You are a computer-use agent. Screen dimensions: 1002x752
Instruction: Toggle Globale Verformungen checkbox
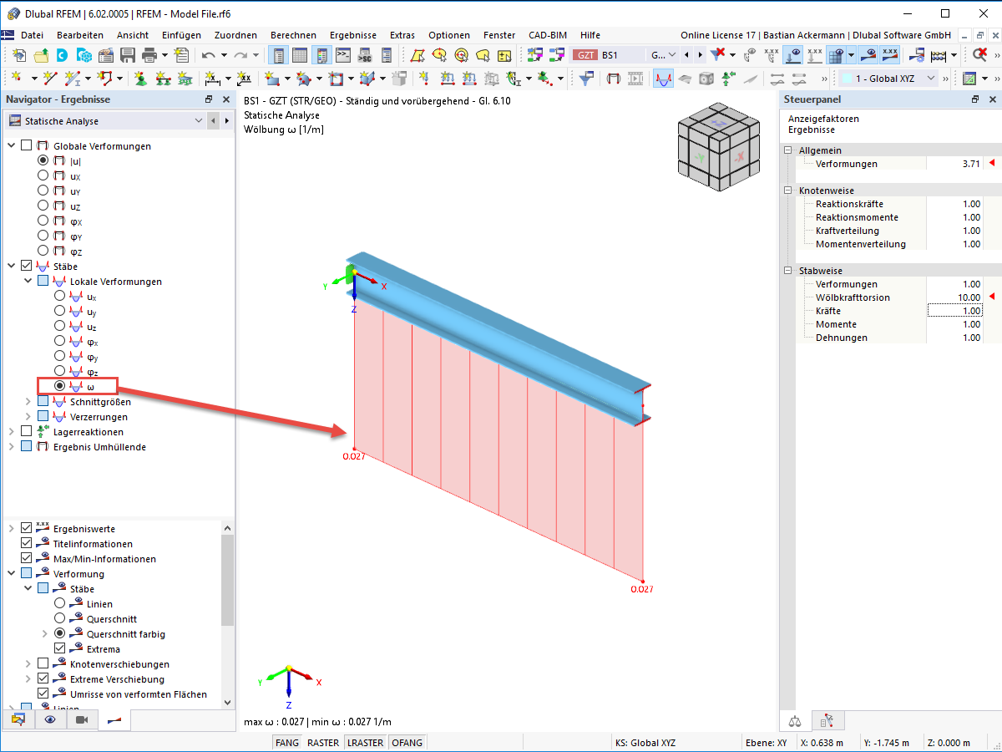[26, 146]
